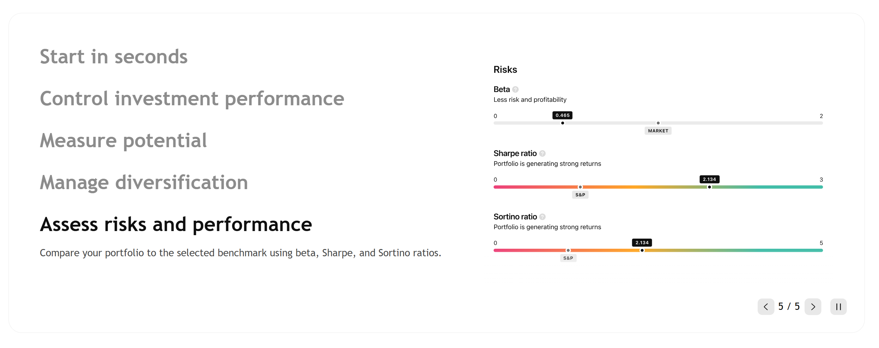Click the Sharpe ratio help icon
This screenshot has height=348, width=879.
tap(542, 154)
